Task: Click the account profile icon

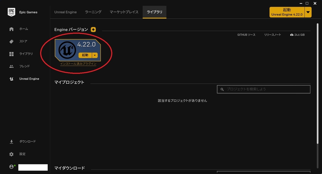Action: tap(11, 167)
